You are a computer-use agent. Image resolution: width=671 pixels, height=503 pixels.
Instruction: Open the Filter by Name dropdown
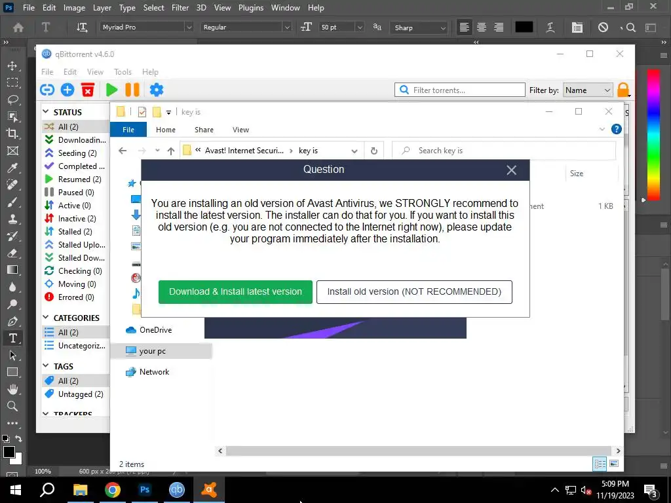pos(588,90)
